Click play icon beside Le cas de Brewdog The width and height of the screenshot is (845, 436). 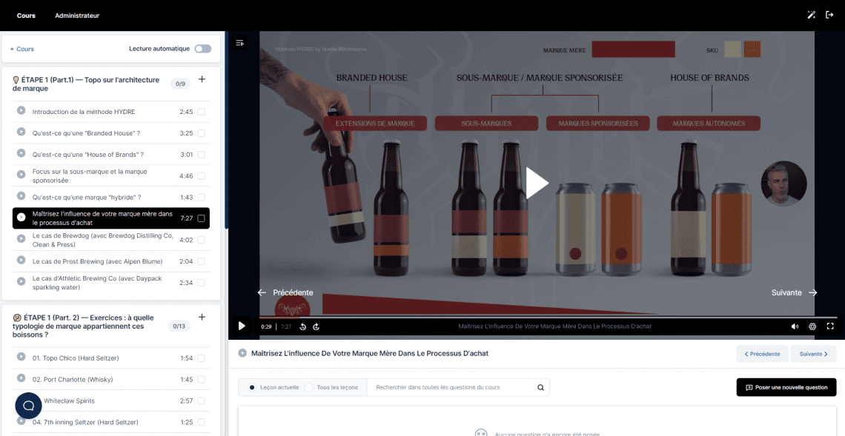tap(21, 238)
